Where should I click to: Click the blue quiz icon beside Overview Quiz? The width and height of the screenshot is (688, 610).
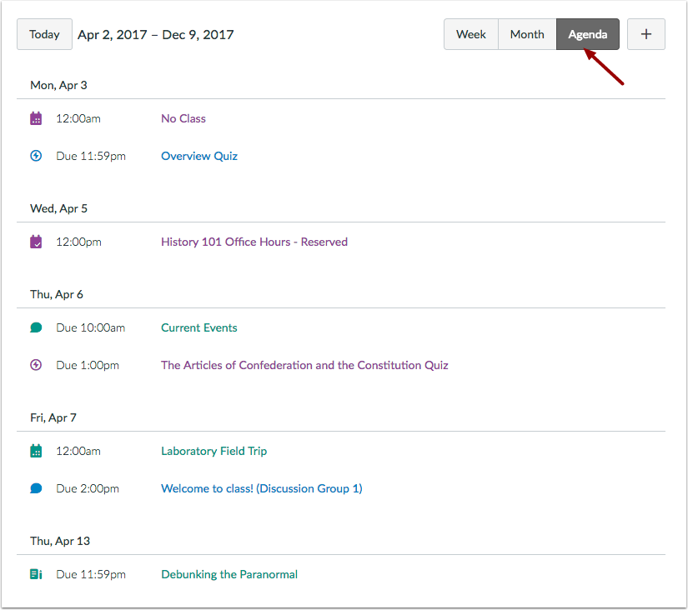36,156
